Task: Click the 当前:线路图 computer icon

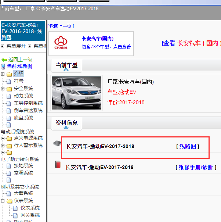Action: [3, 67]
